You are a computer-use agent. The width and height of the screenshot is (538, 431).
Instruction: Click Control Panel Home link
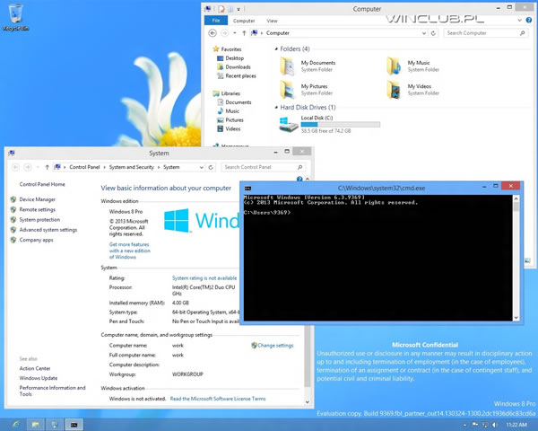click(42, 184)
